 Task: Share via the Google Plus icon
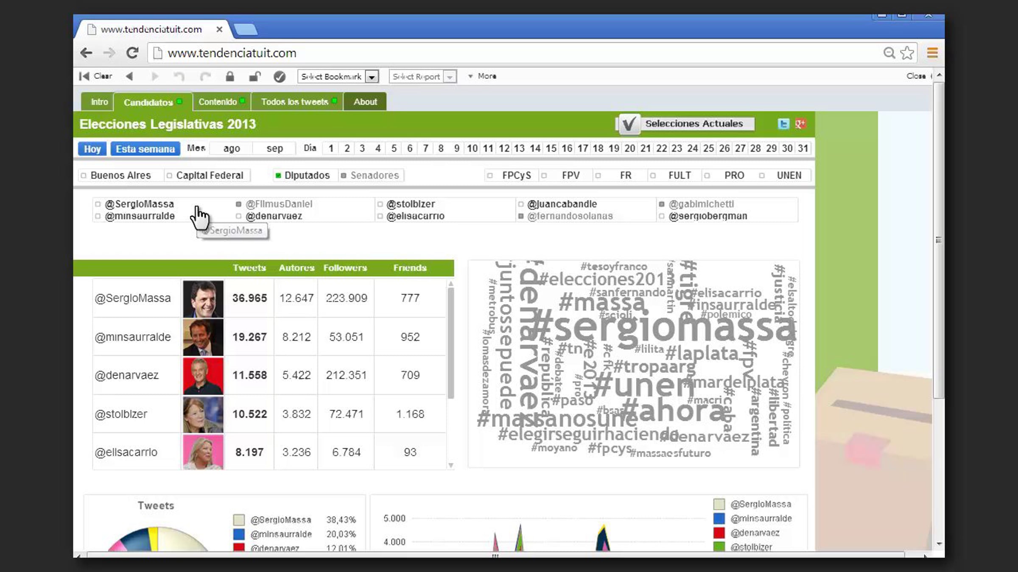800,124
